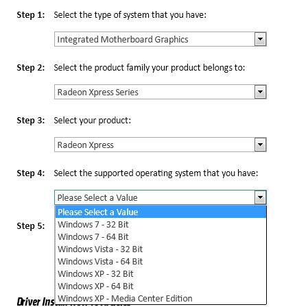Choose Windows Vista - 32 Bit

pos(161,249)
